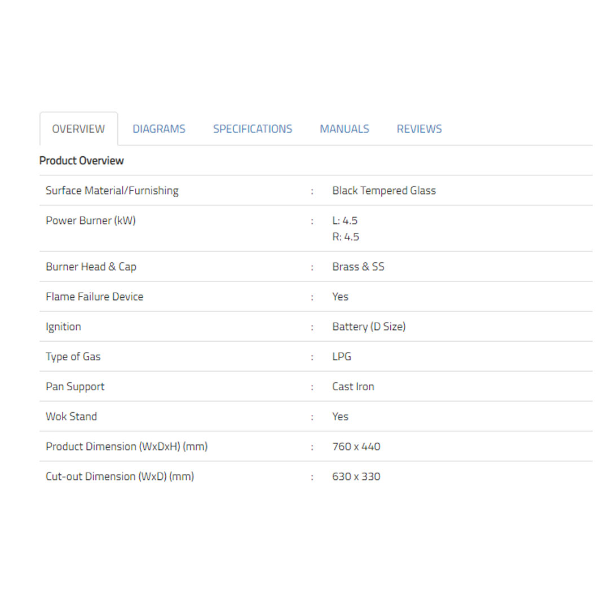Select the Cast Iron pan support value
The image size is (609, 609).
353,386
